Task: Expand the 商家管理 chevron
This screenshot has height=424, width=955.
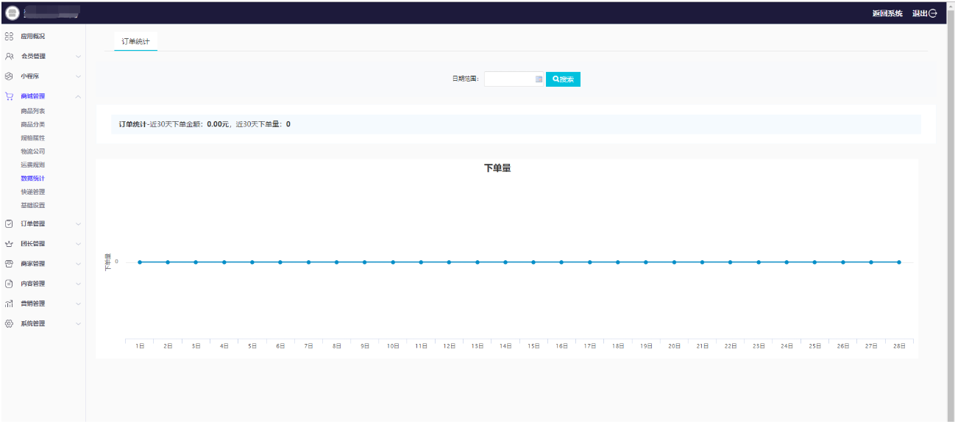Action: click(x=78, y=264)
